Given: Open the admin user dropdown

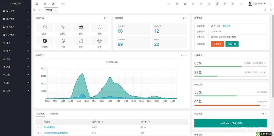Looking at the screenshot, I should pyautogui.click(x=257, y=4).
